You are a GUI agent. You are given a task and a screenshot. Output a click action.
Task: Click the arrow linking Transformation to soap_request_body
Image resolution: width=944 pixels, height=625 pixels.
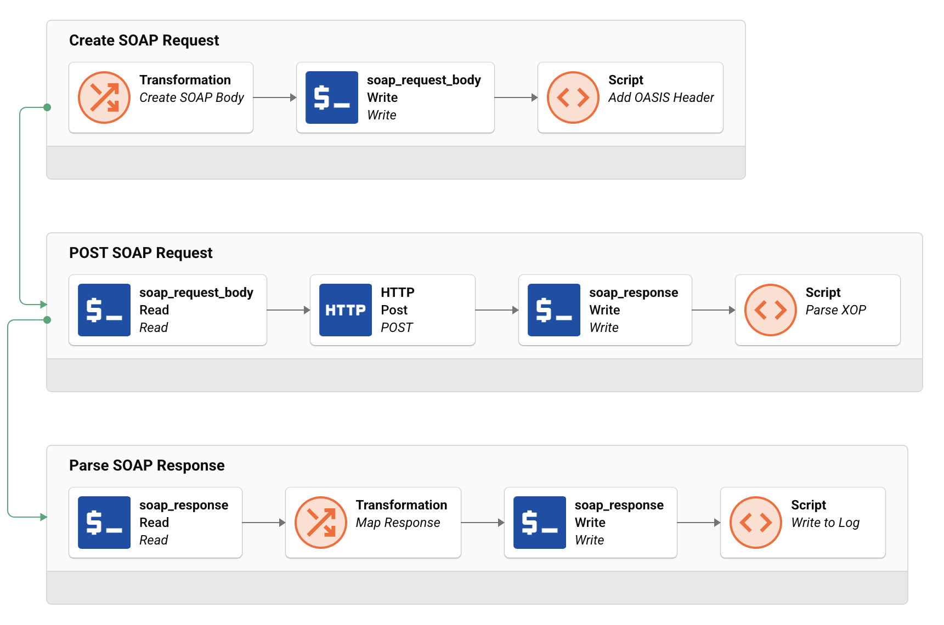(x=275, y=98)
